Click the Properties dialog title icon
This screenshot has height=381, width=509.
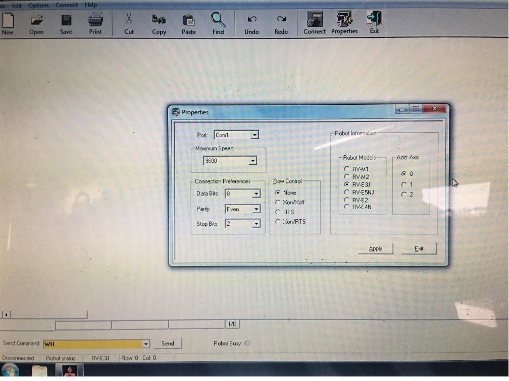[x=176, y=112]
